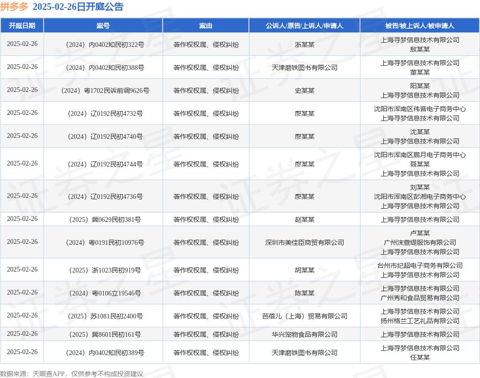
Task: Click case number 辽0192民初4732号
Action: tap(105, 113)
